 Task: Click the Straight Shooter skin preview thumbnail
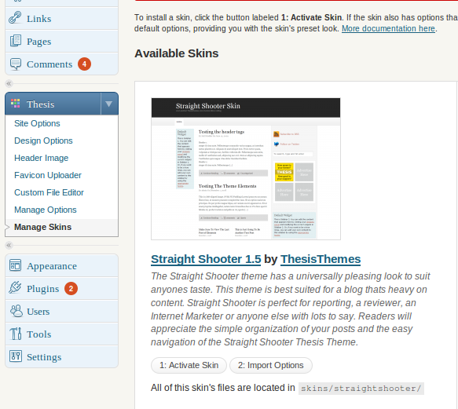point(246,169)
